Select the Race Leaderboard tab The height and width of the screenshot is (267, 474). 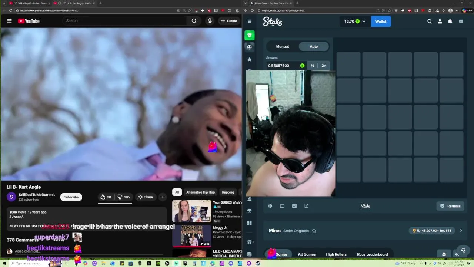tap(372, 254)
